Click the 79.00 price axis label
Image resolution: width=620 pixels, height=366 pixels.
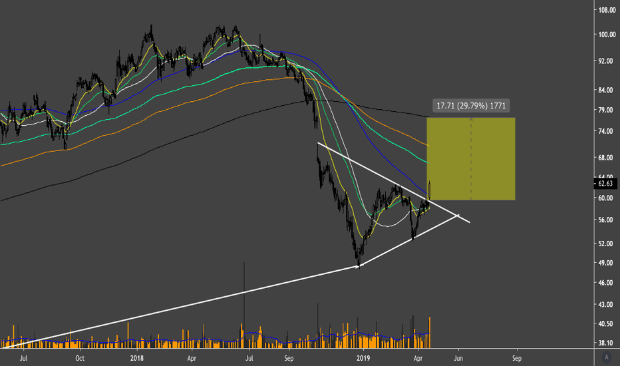pyautogui.click(x=607, y=110)
